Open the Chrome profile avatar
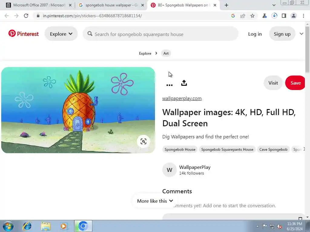This screenshot has height=232, width=310. pyautogui.click(x=294, y=16)
